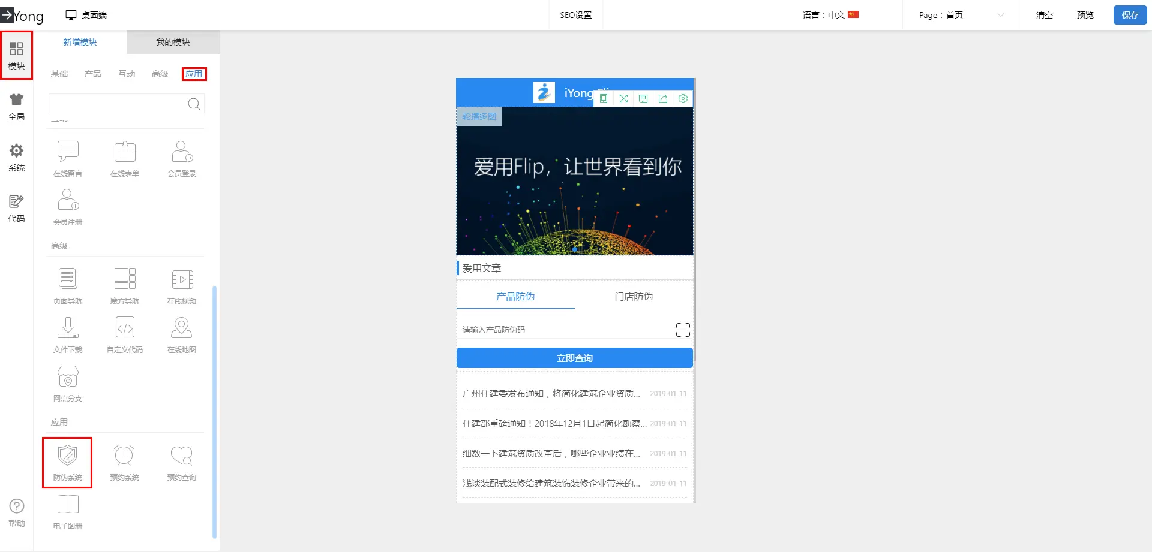Open the 系统 system gear panel

[16, 158]
